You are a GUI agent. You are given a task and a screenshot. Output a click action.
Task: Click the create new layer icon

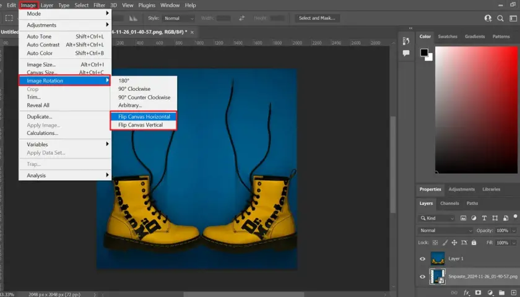tap(514, 293)
